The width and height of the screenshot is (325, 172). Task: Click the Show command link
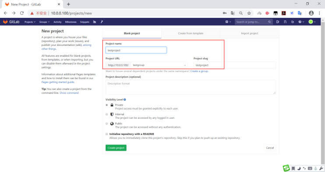[x=69, y=93]
